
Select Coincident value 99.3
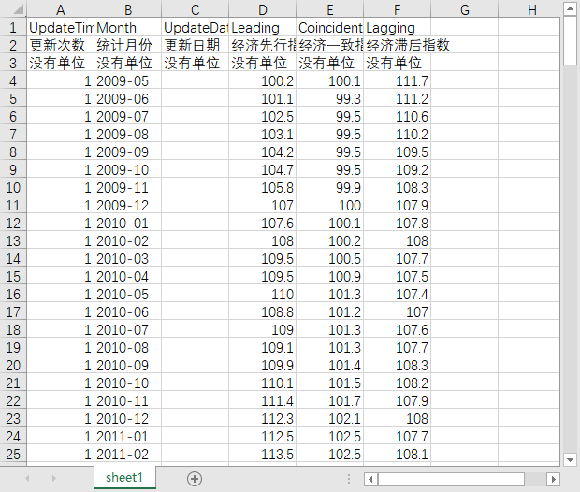pos(330,99)
